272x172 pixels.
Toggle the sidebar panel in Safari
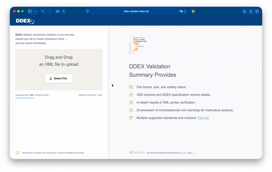pyautogui.click(x=30, y=11)
